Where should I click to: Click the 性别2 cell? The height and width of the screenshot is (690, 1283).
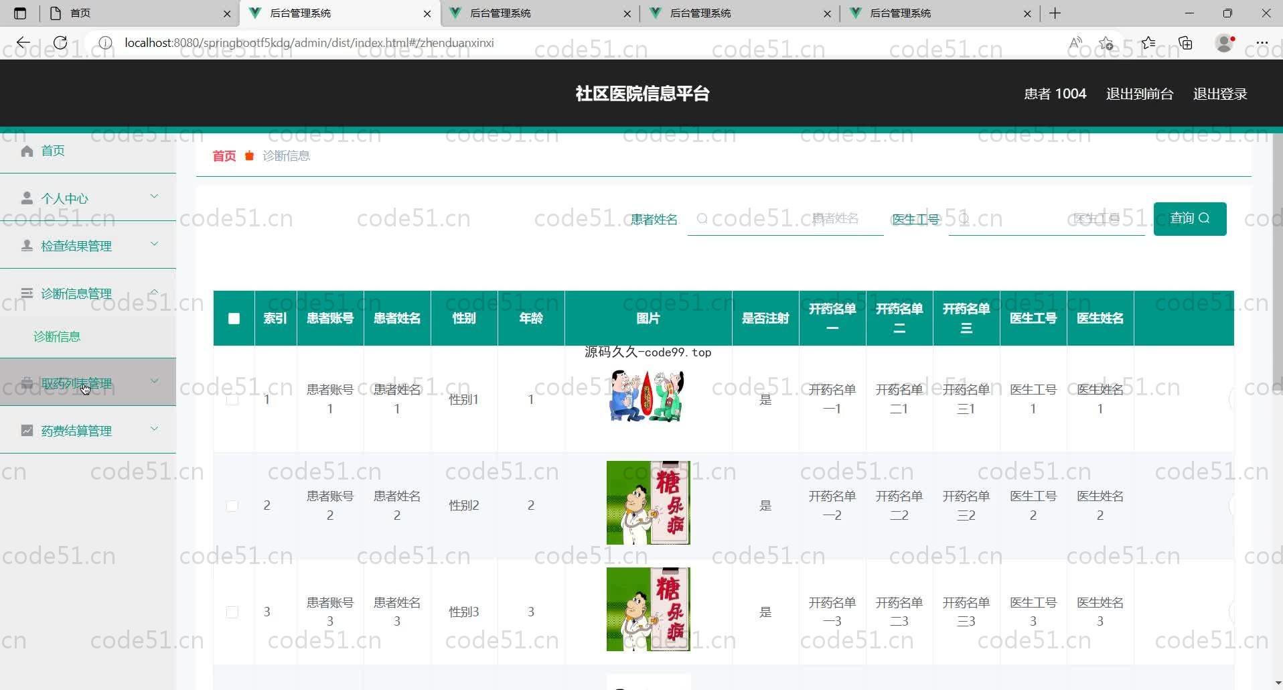pos(464,506)
